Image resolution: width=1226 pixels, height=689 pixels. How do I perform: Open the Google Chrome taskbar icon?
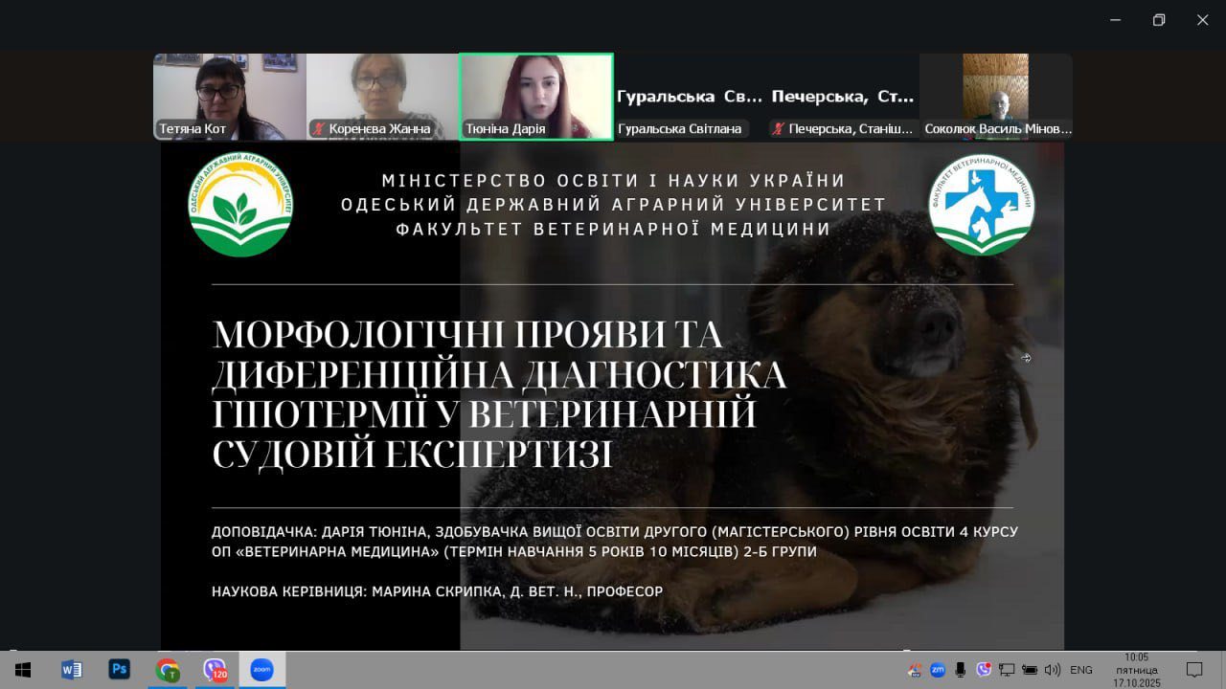pyautogui.click(x=168, y=670)
